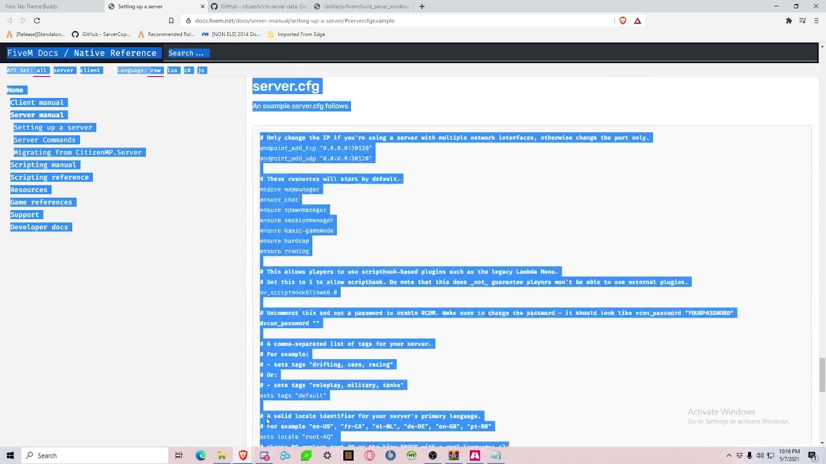This screenshot has height=464, width=826.
Task: Show hidden system tray icons
Action: pyautogui.click(x=729, y=456)
